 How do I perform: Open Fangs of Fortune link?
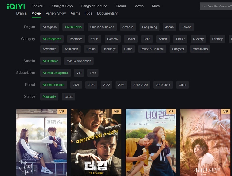coord(94,6)
